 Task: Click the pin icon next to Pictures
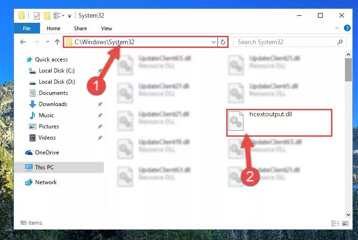coord(100,127)
